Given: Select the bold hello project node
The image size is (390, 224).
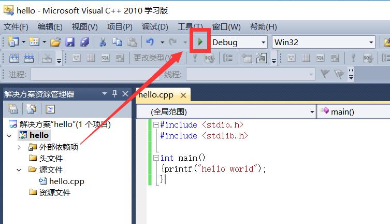Looking at the screenshot, I should 39,135.
